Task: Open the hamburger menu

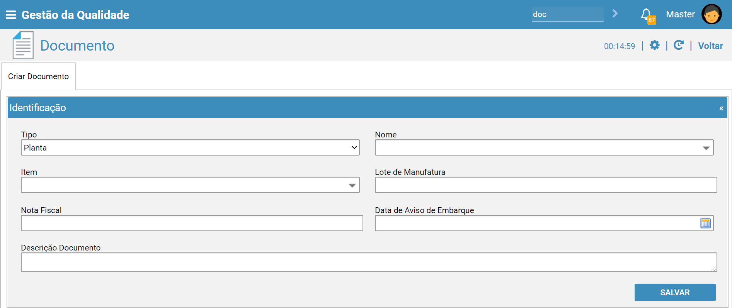Action: click(11, 15)
